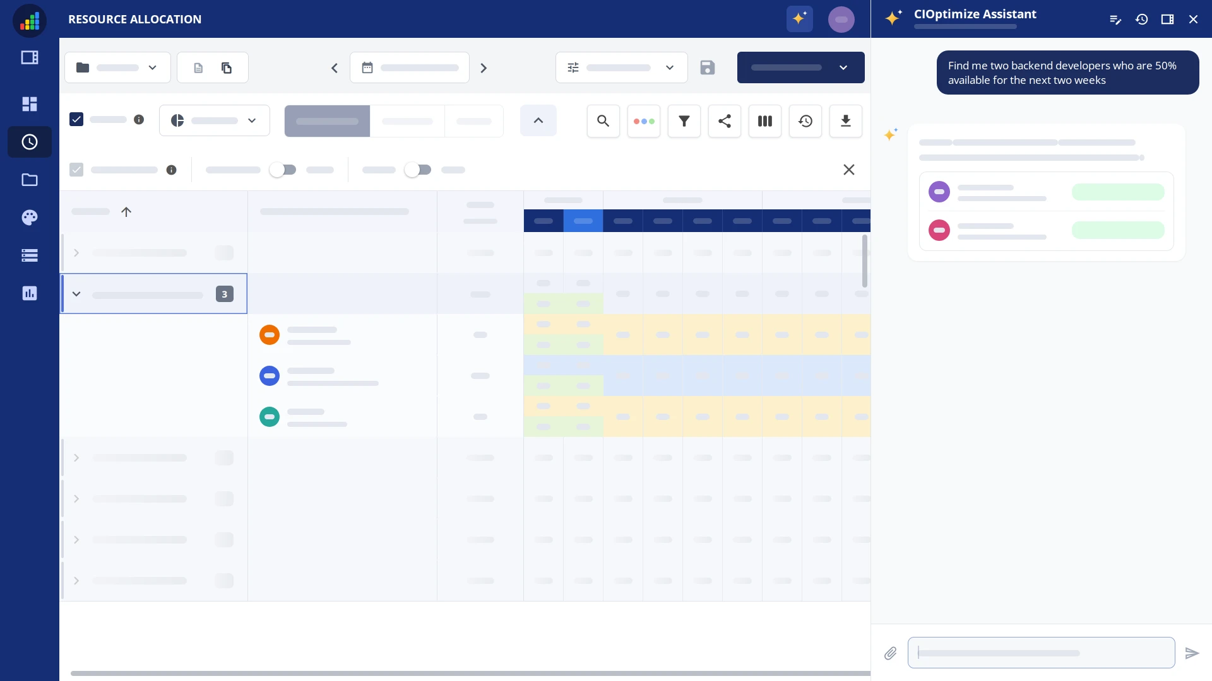The height and width of the screenshot is (681, 1212).
Task: Open the calendar date picker field
Action: [x=410, y=67]
